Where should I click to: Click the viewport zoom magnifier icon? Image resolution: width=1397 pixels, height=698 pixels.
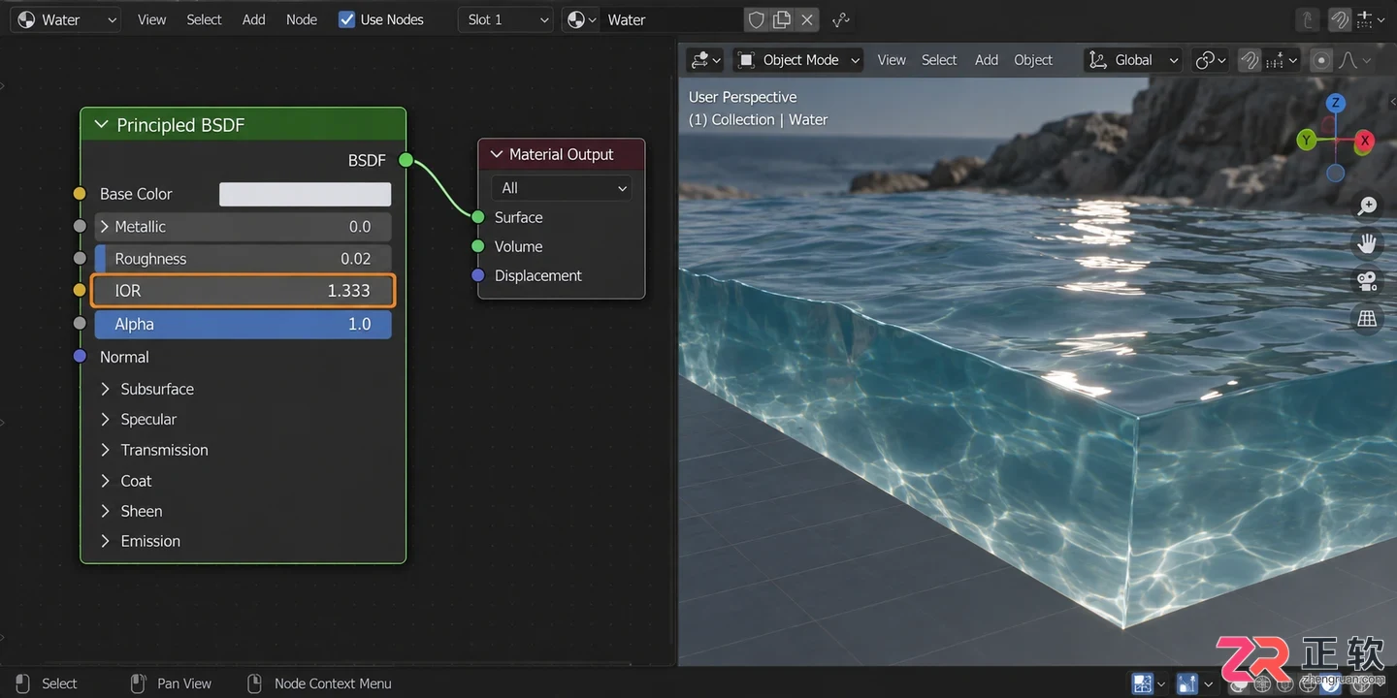1367,206
